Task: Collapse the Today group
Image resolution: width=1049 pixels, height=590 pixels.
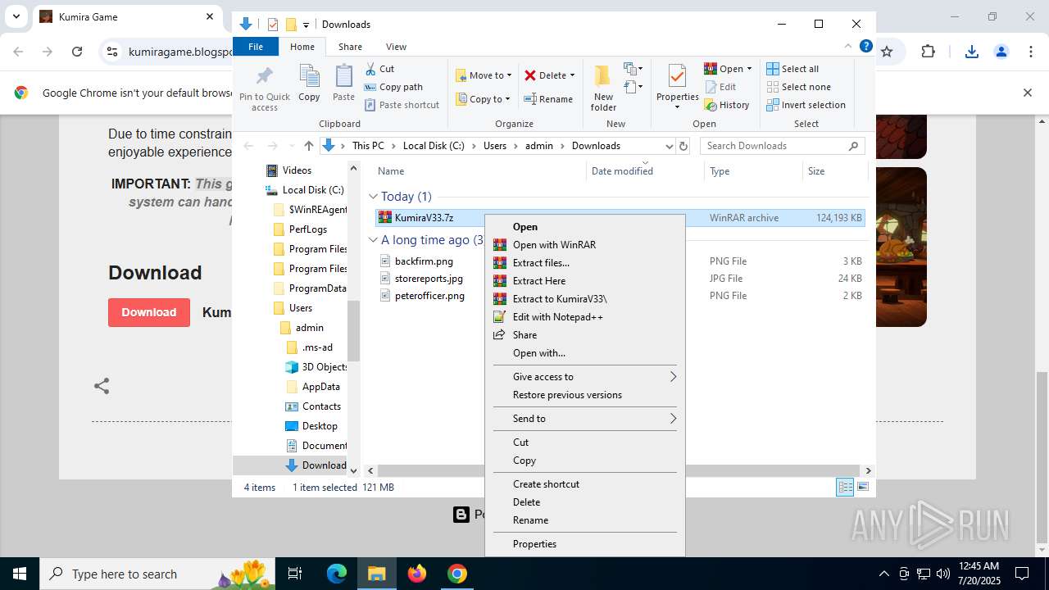Action: coord(373,197)
